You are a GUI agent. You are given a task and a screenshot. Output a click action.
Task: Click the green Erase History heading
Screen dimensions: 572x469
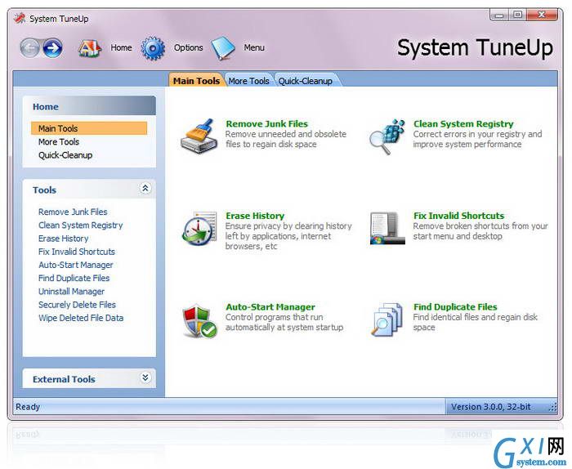pos(255,216)
